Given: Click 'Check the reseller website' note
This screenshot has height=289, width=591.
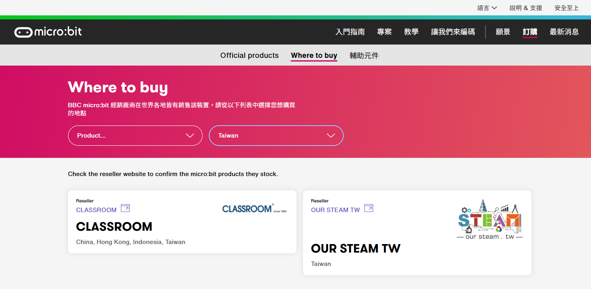Looking at the screenshot, I should 173,174.
